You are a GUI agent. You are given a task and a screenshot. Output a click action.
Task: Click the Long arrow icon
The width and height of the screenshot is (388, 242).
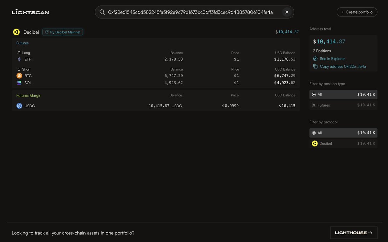19,53
